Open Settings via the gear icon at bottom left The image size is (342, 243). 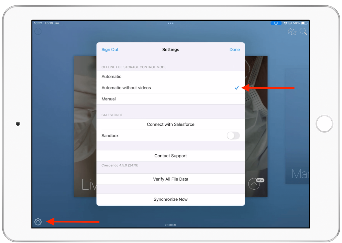(38, 221)
